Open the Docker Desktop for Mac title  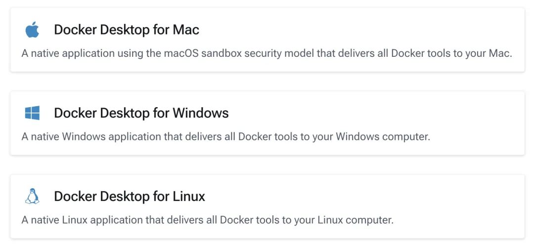(127, 30)
